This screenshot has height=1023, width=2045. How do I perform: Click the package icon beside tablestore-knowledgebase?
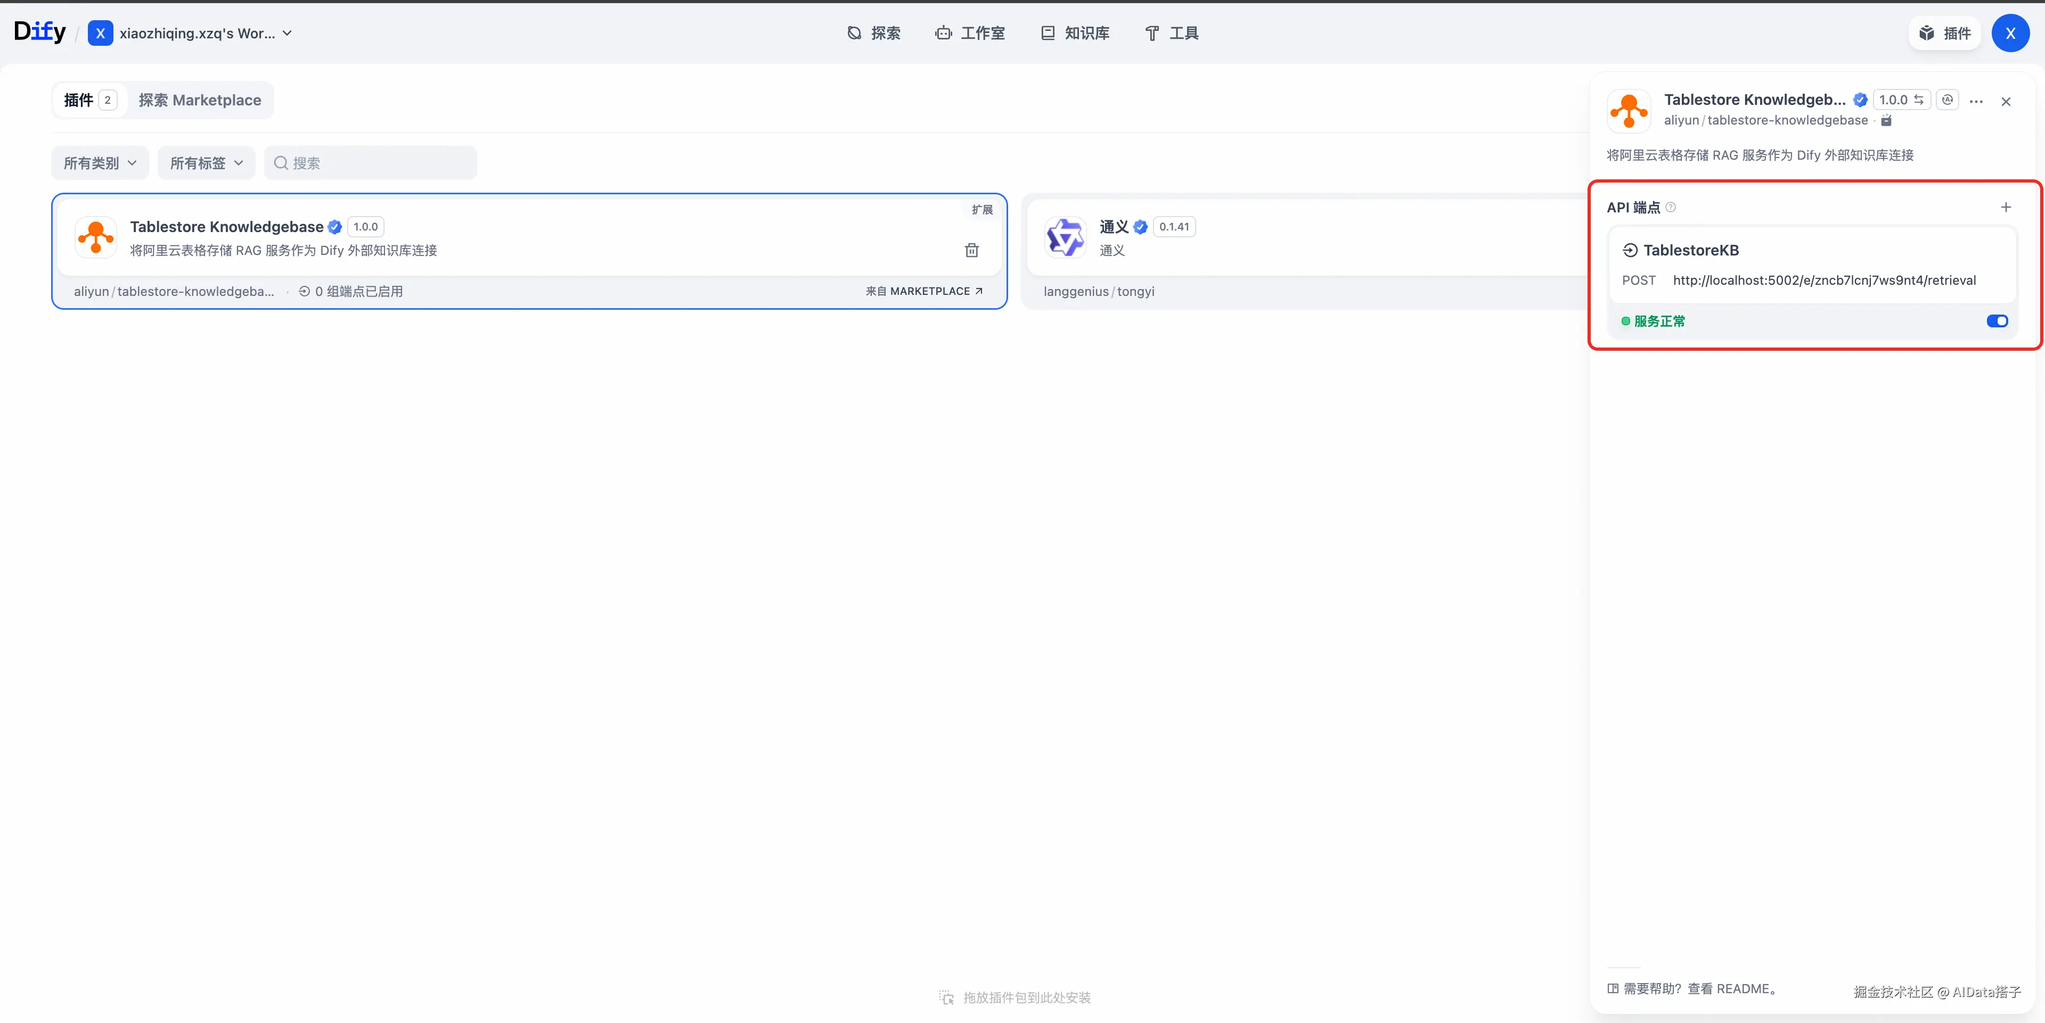coord(1886,121)
